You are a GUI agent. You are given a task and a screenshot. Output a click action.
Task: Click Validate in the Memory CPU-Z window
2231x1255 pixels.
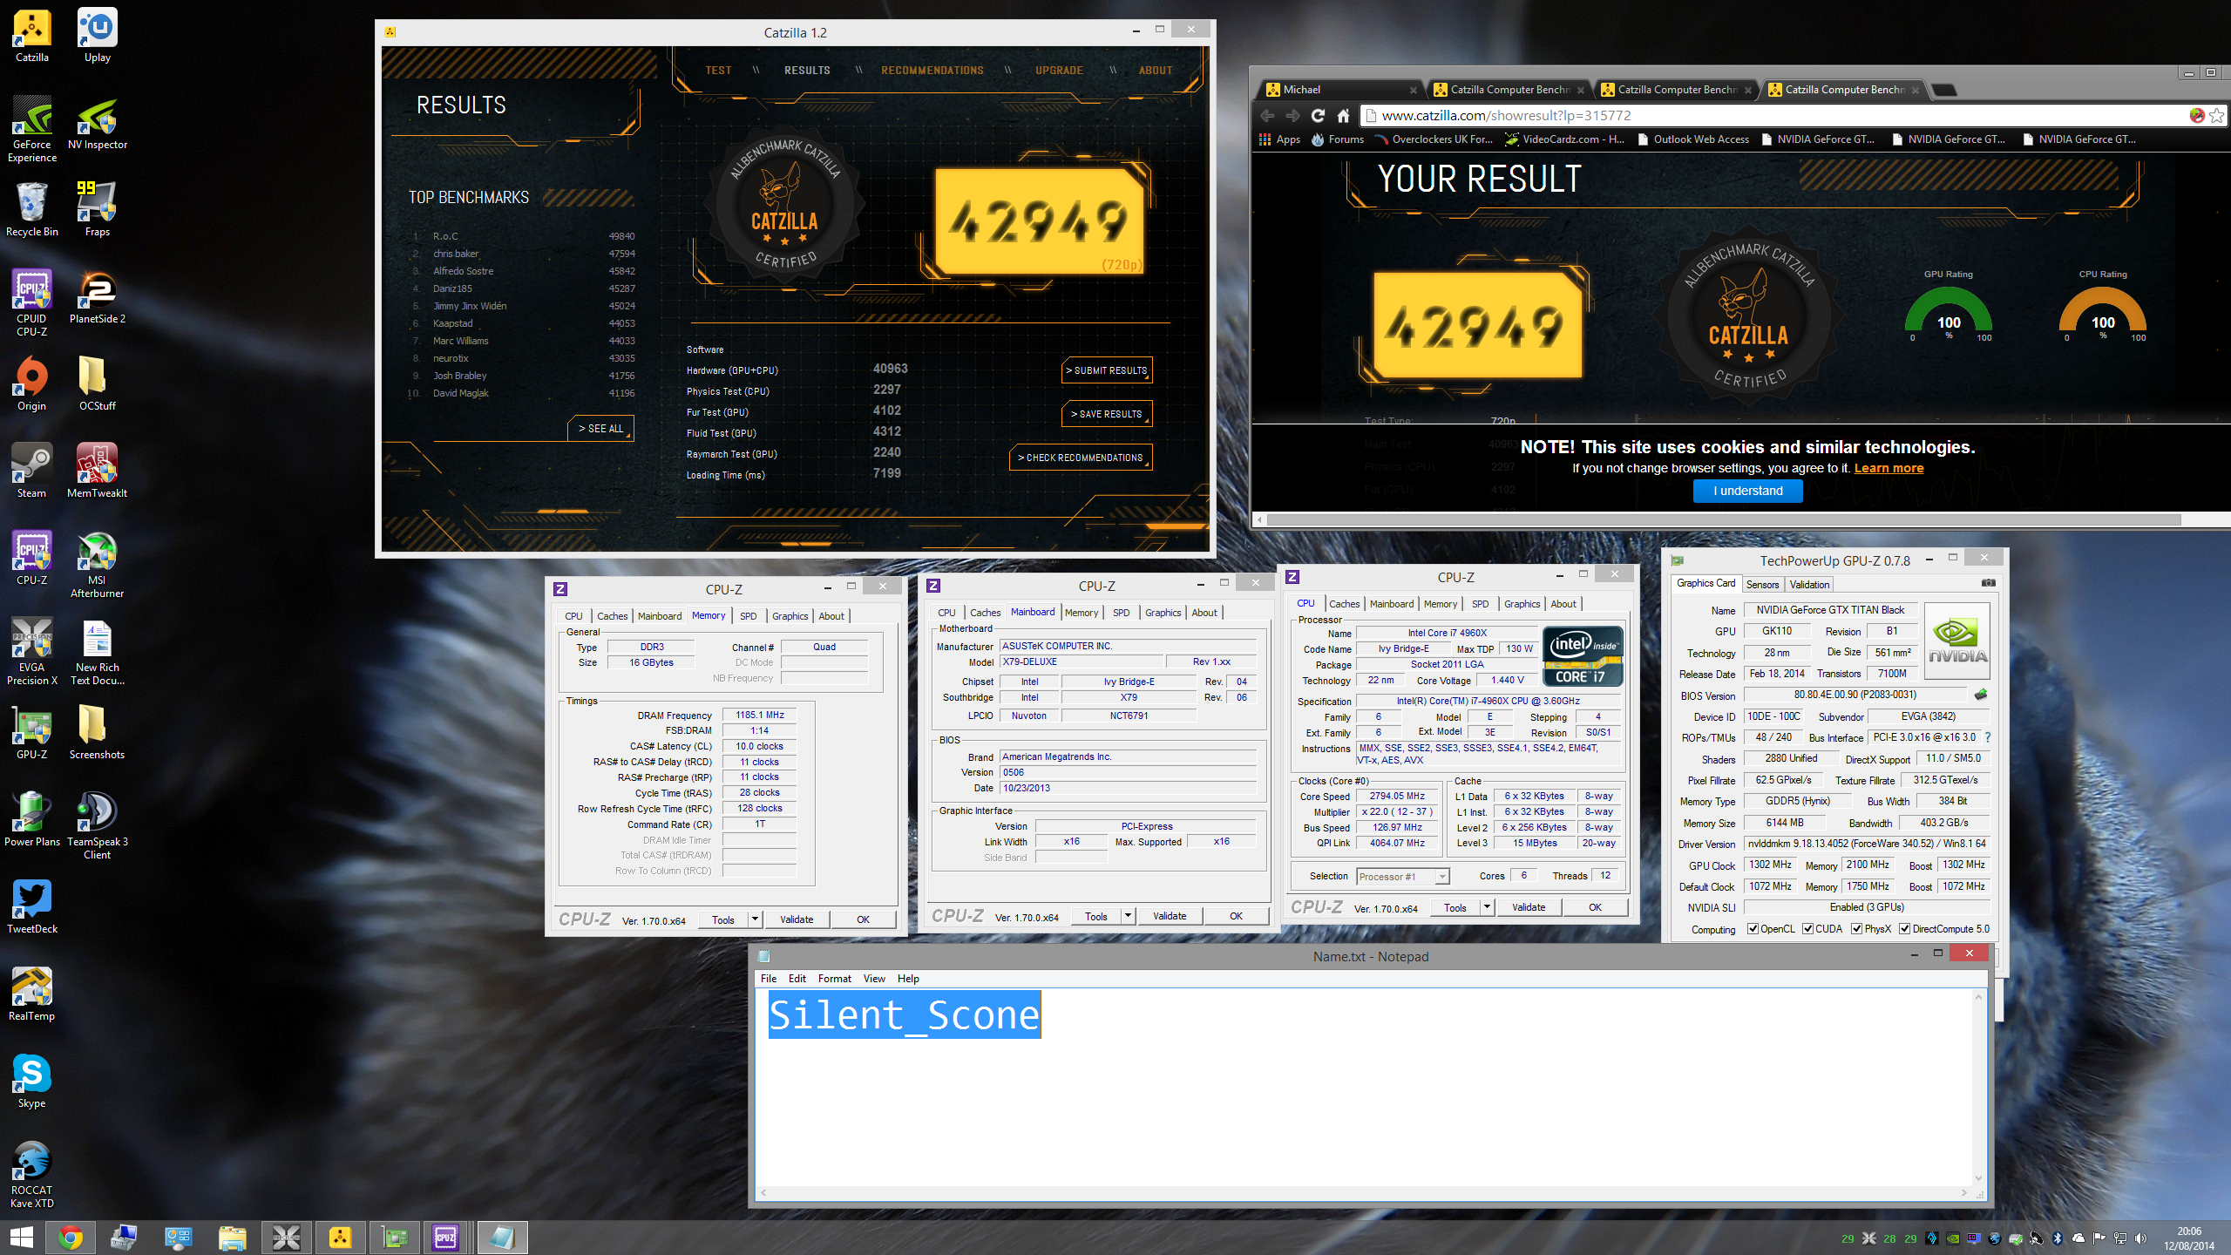coord(797,919)
